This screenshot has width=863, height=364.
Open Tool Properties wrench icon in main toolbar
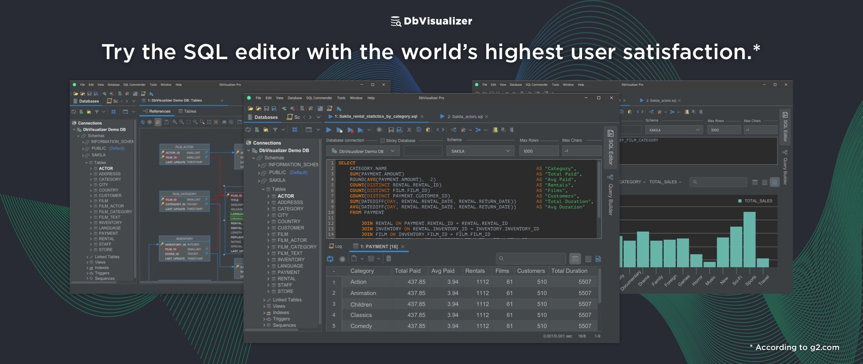tap(310, 108)
